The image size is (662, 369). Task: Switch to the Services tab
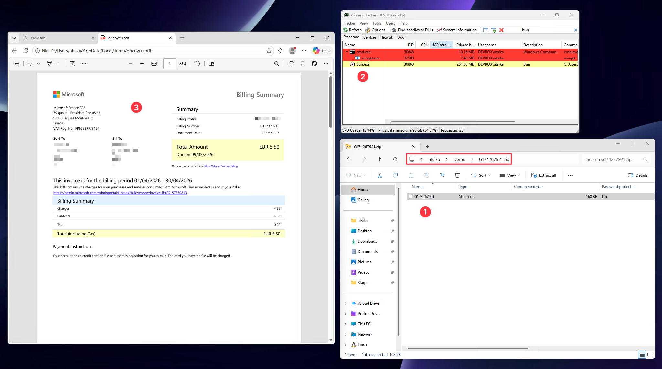tap(370, 37)
